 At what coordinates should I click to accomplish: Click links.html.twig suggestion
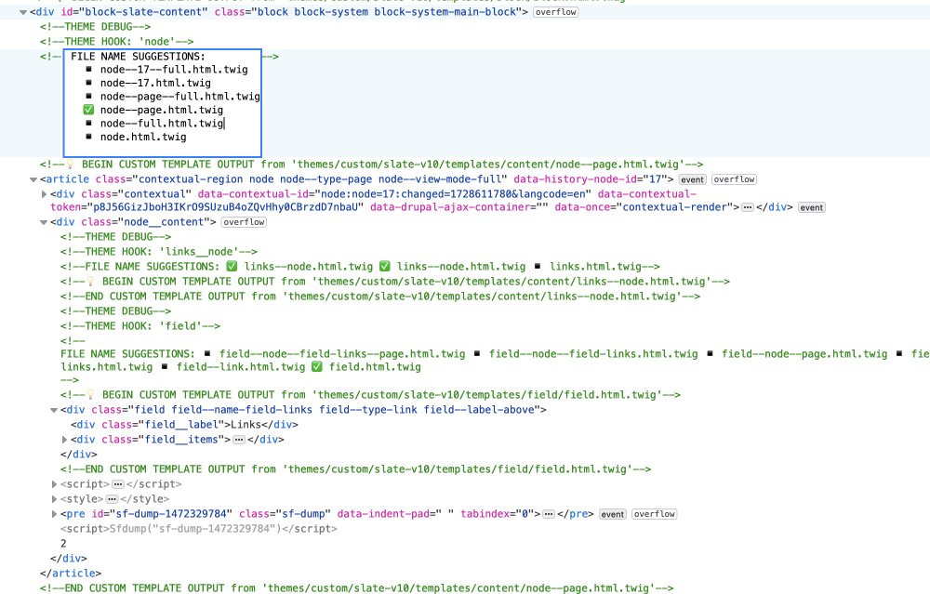point(595,267)
